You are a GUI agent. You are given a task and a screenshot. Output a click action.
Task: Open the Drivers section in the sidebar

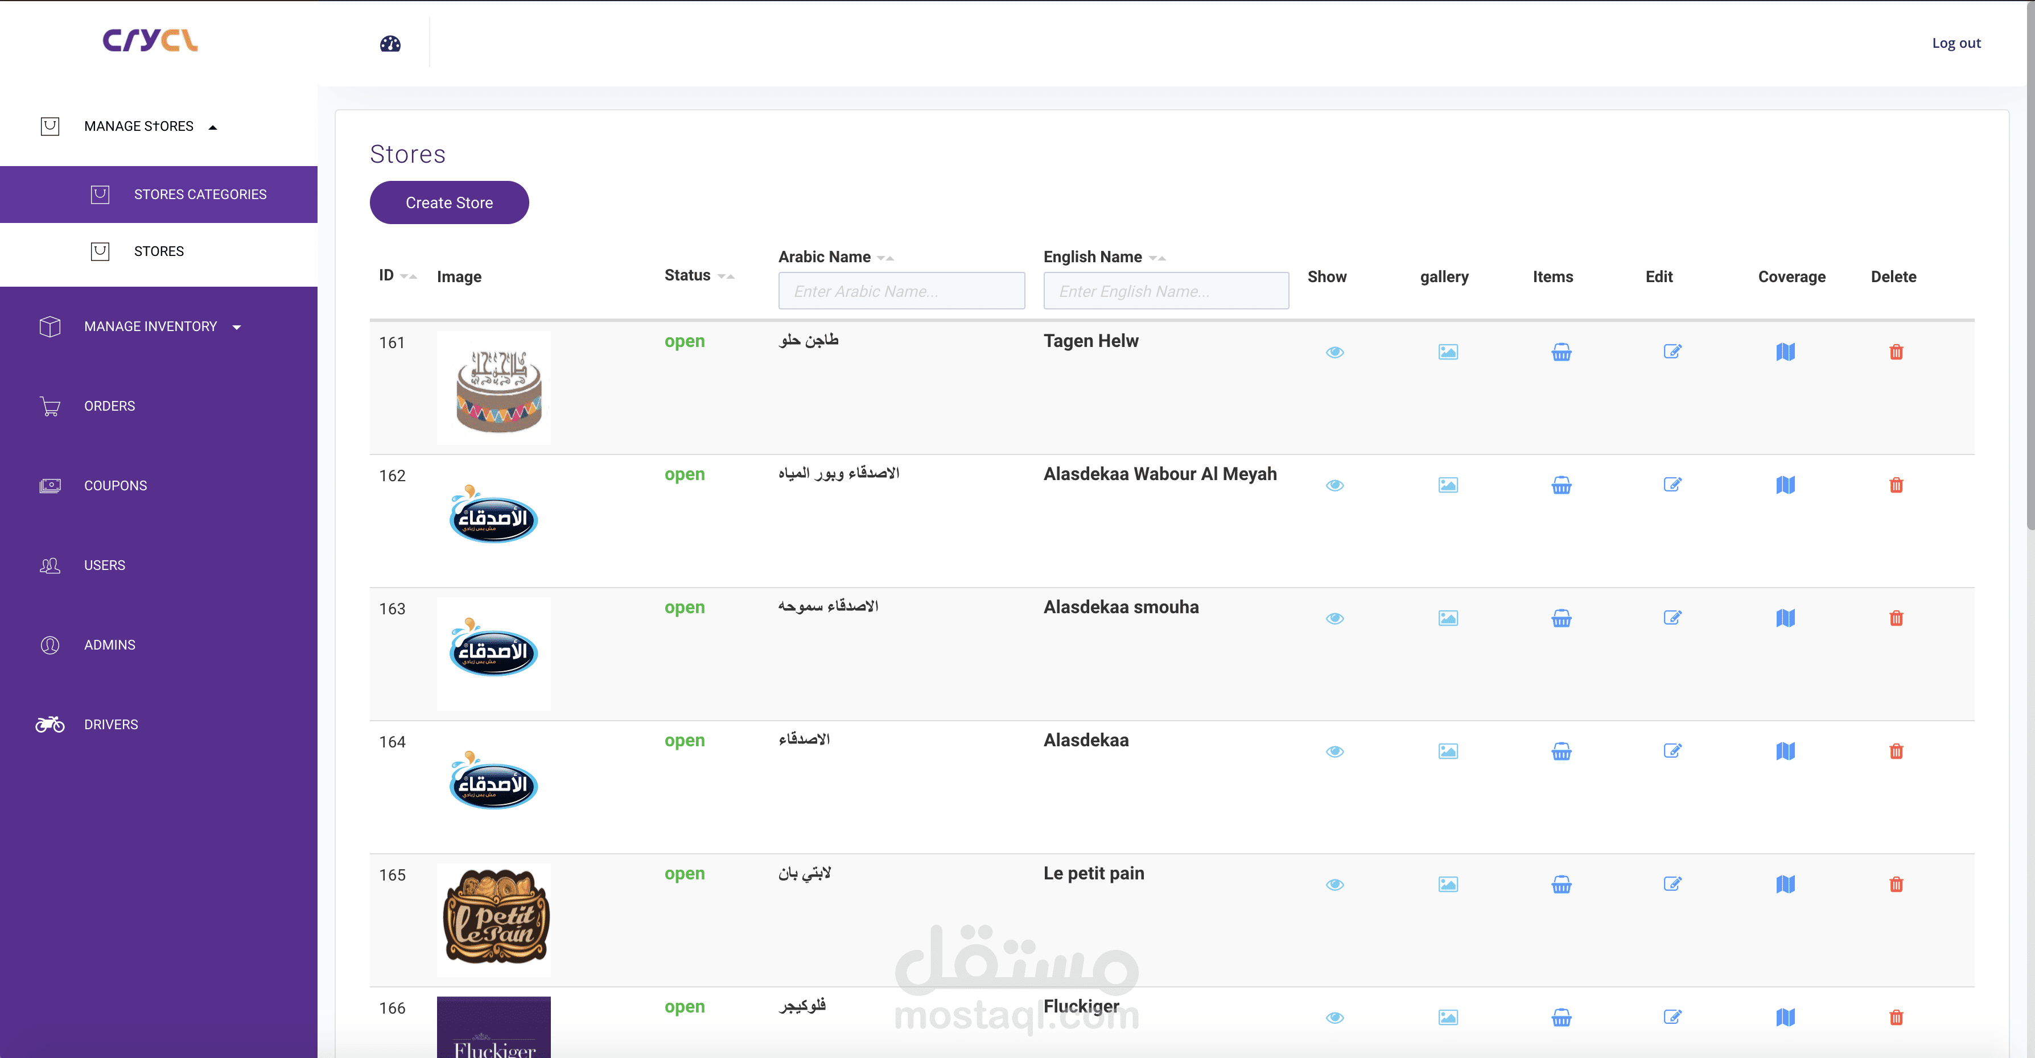click(110, 724)
